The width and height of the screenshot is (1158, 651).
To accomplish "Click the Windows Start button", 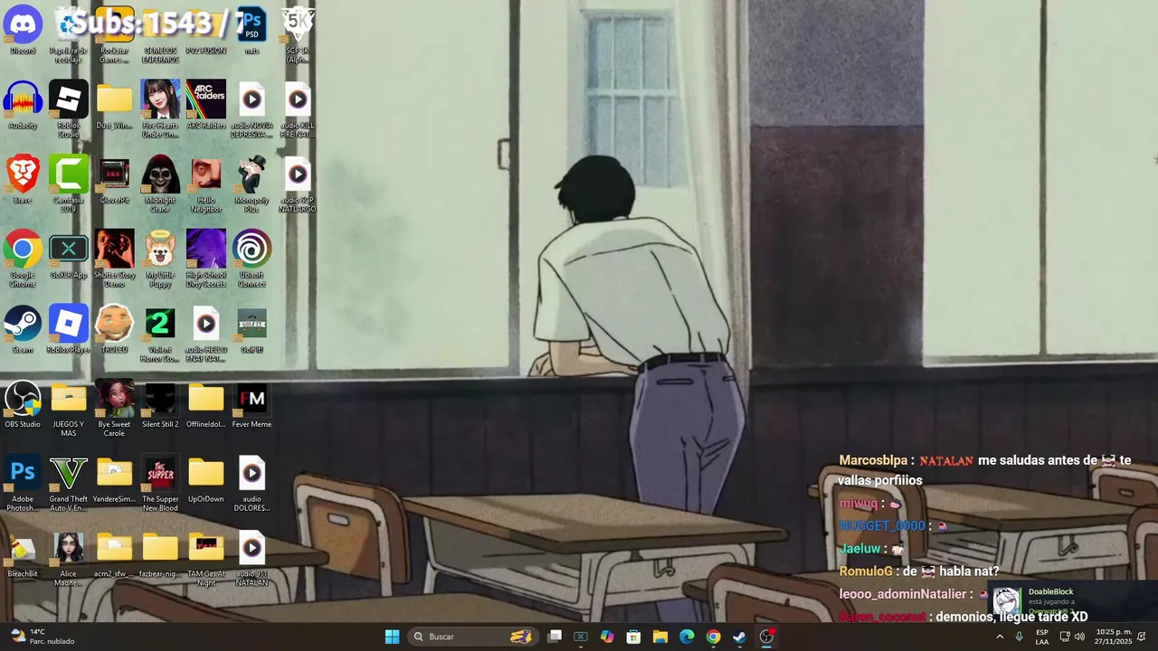I will (392, 637).
